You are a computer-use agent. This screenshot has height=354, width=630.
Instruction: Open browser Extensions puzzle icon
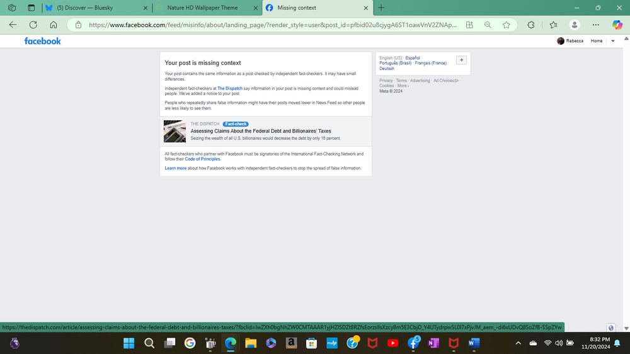point(531,25)
